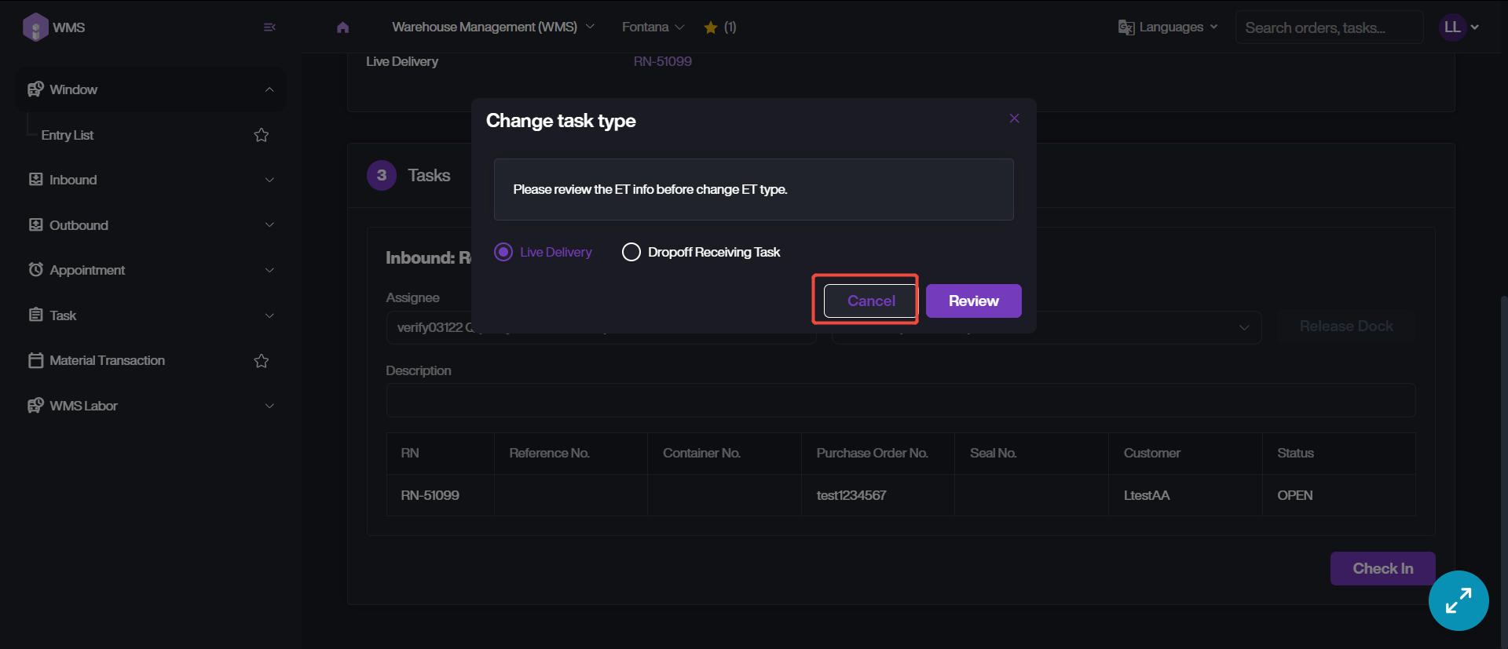Select Dropoff Receiving Task radio option

(x=631, y=252)
